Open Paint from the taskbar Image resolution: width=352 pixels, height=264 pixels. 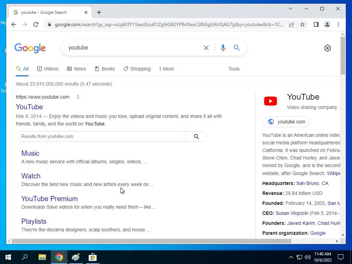click(76, 257)
